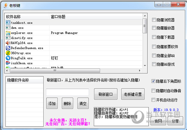Click the 360tray.exe green icon
The image size is (187, 130).
[x=8, y=53]
